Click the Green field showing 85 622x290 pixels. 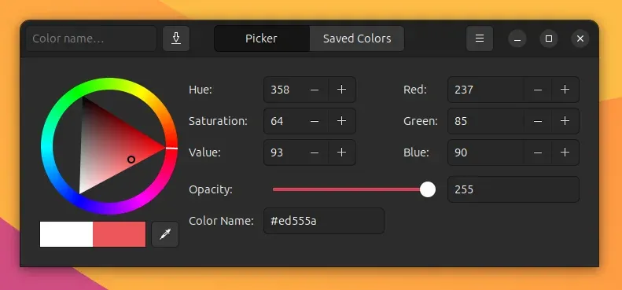tap(486, 121)
